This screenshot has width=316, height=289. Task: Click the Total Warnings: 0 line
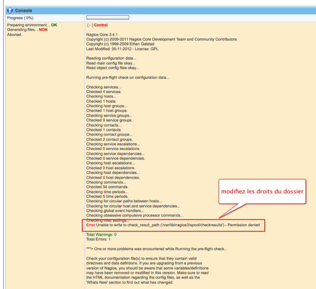[x=101, y=234]
